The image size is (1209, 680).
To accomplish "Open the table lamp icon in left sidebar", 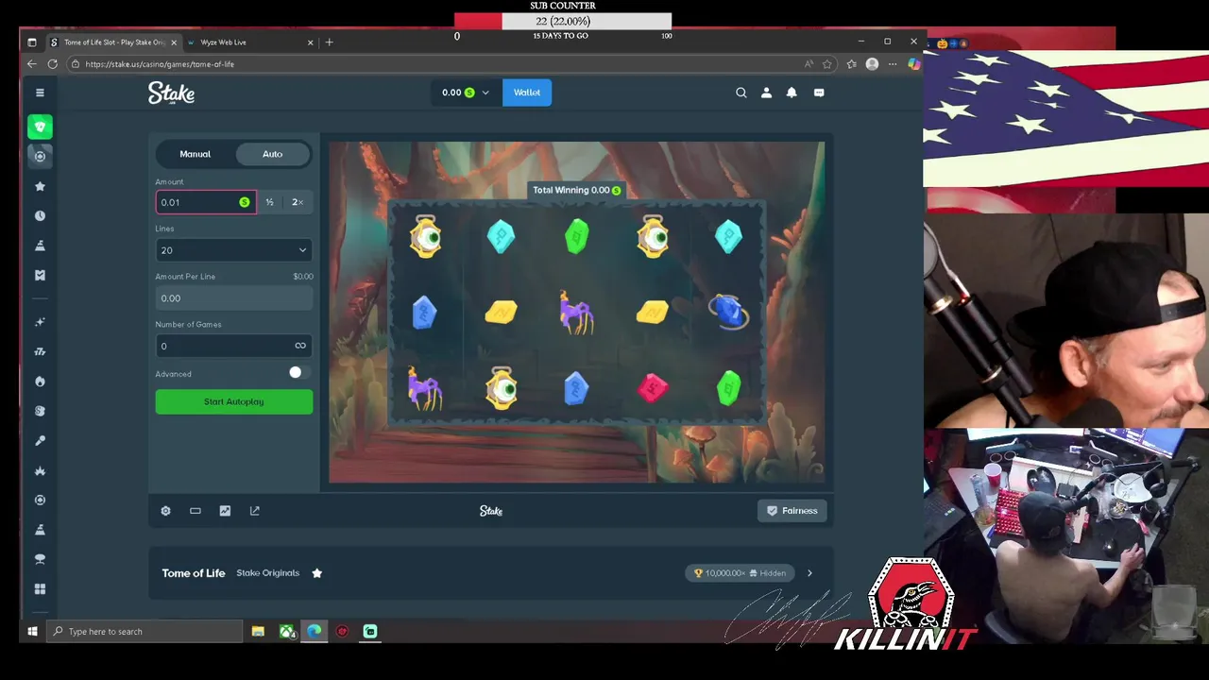I will pyautogui.click(x=40, y=559).
